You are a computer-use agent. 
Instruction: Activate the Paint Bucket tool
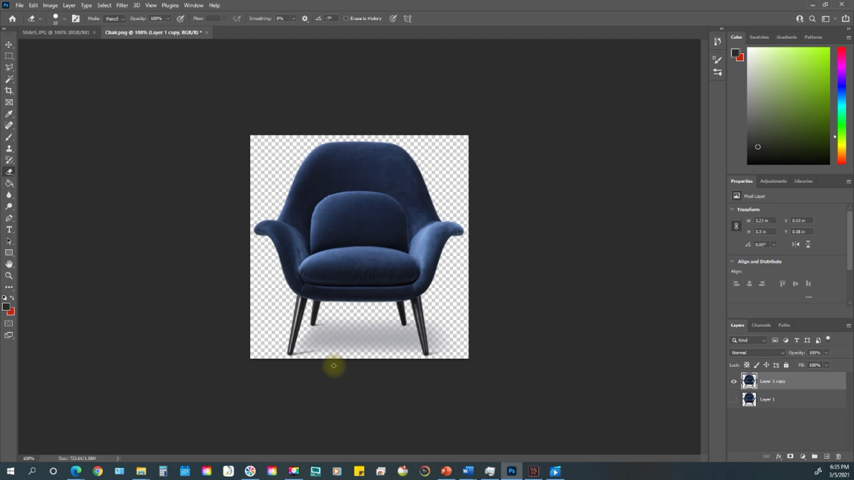tap(9, 183)
